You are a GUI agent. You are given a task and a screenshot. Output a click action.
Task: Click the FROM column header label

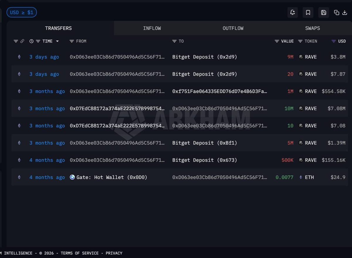(81, 41)
